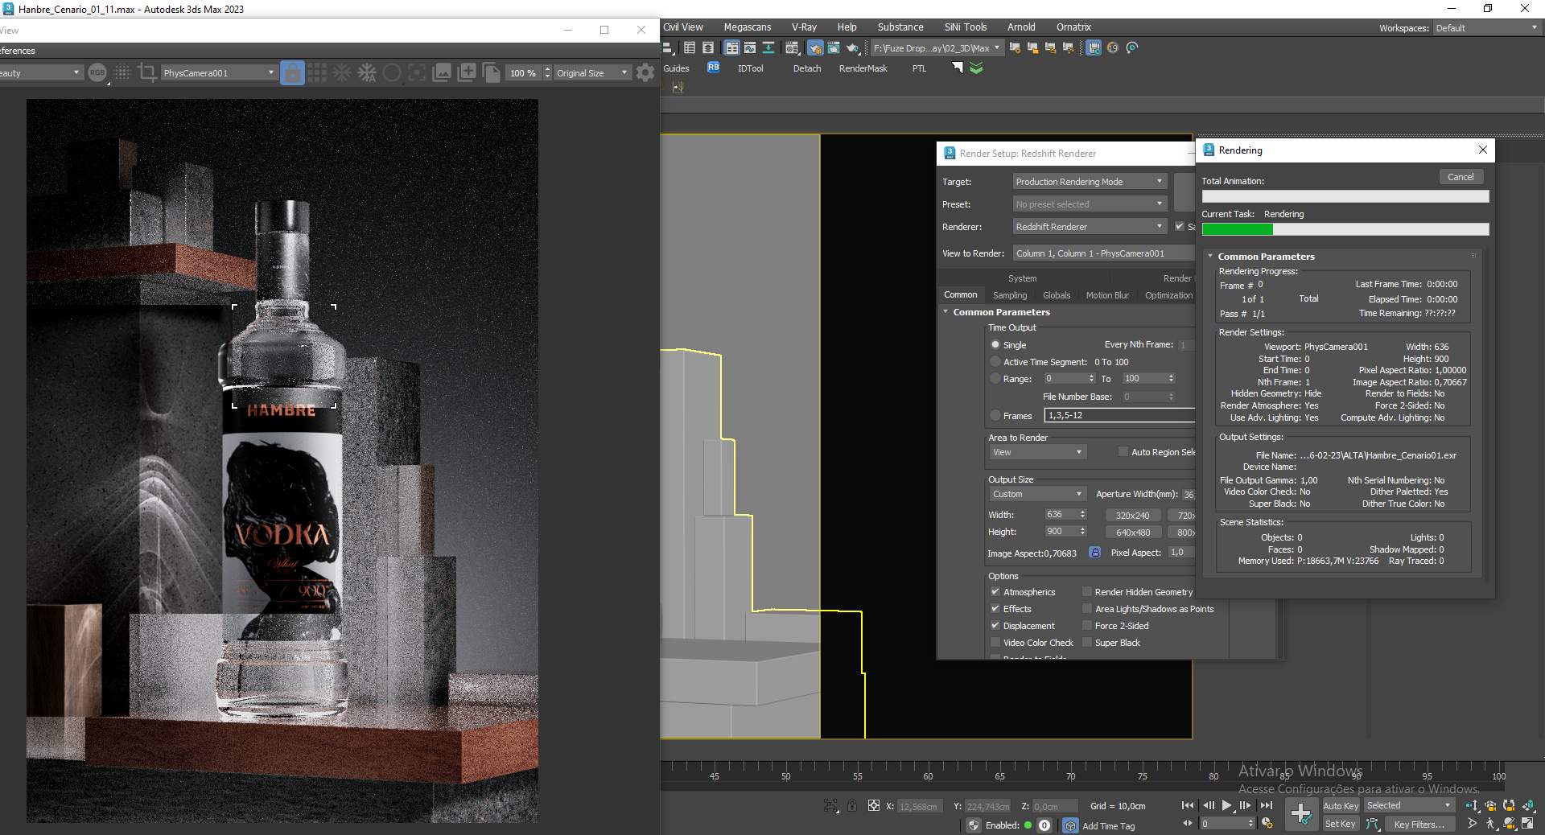Toggle the lock camera button in render view

pos(292,73)
